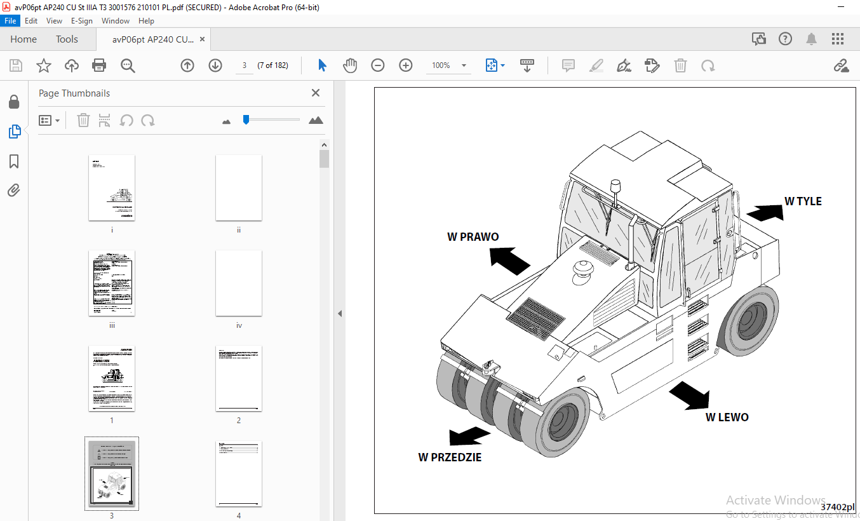Viewport: 860px width, 521px height.
Task: Select the highlight text tool
Action: [596, 65]
